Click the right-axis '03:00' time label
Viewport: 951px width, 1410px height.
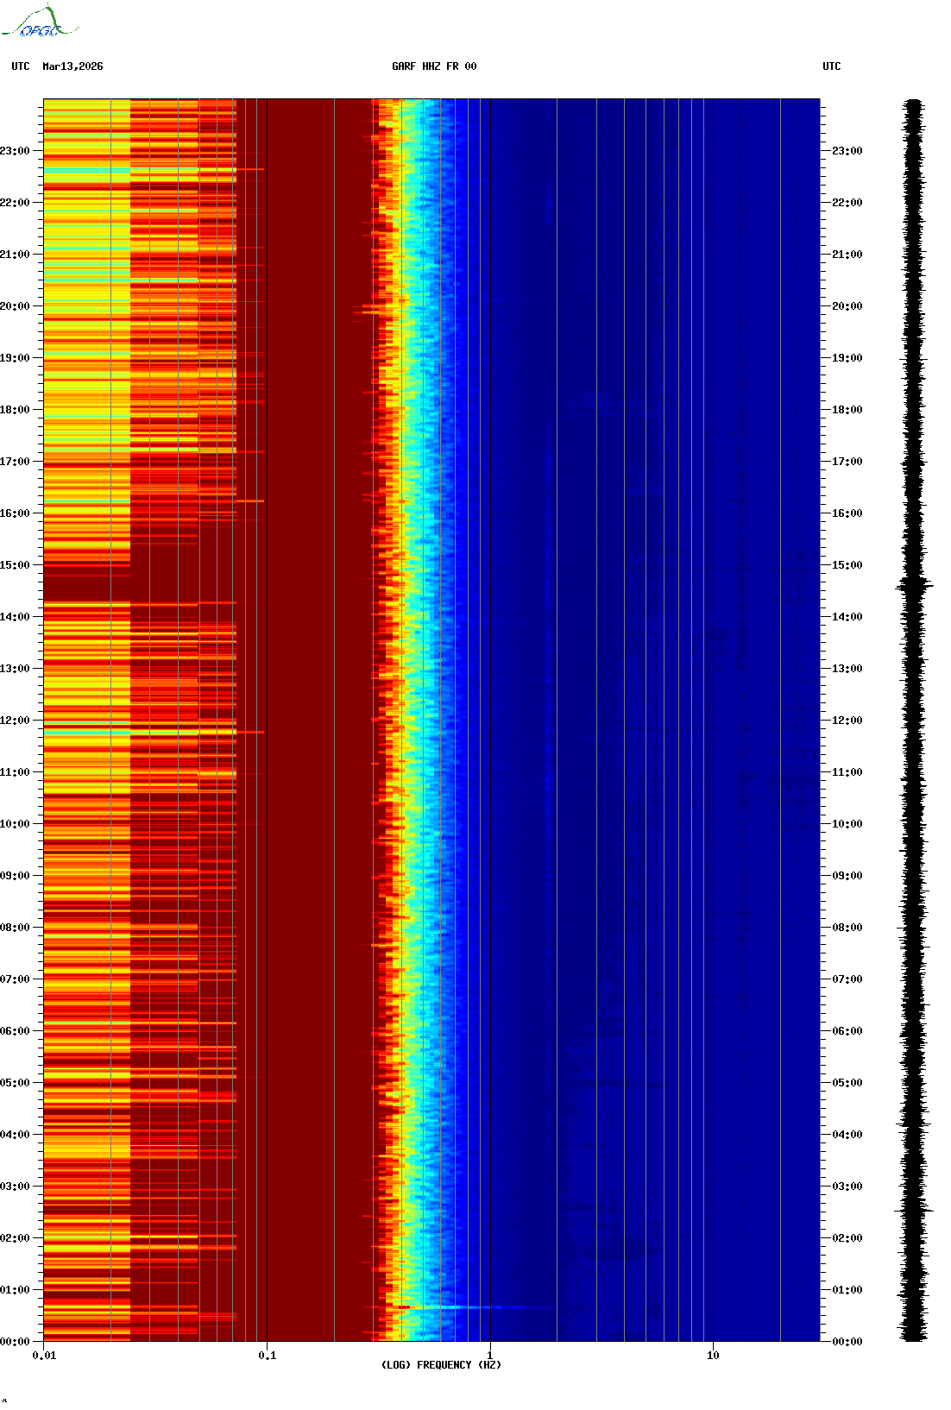(847, 1187)
